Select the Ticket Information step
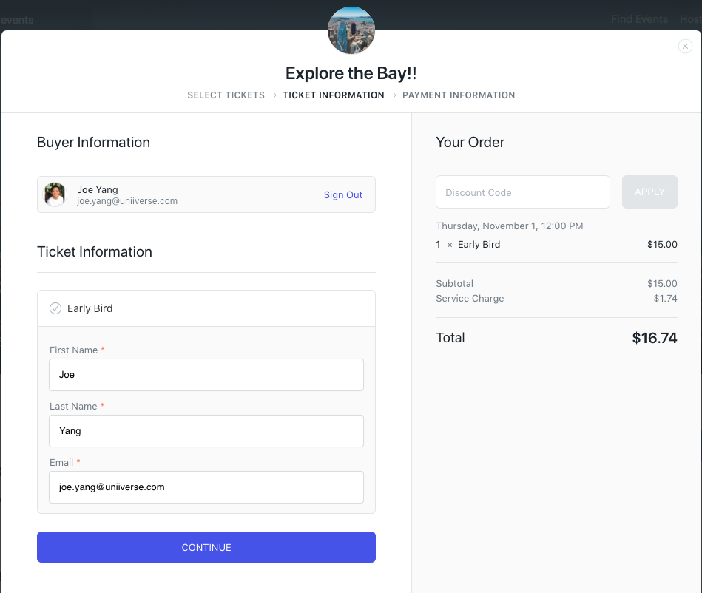 click(x=334, y=95)
